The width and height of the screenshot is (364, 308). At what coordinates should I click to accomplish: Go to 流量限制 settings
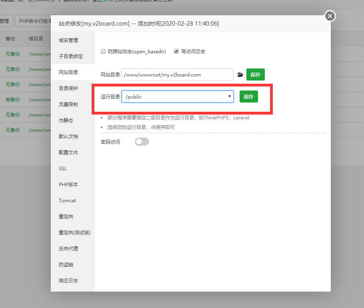click(x=68, y=105)
